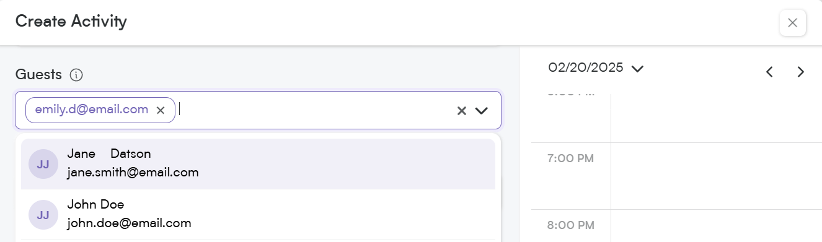The image size is (822, 242).
Task: Collapse the guests dropdown list chevron
Action: point(482,111)
